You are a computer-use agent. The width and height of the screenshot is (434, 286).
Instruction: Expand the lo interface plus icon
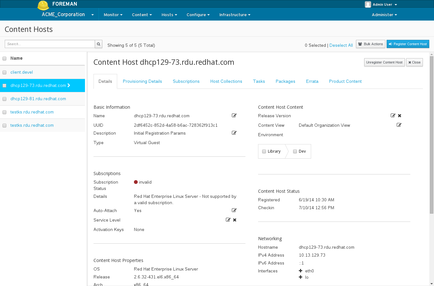point(300,277)
